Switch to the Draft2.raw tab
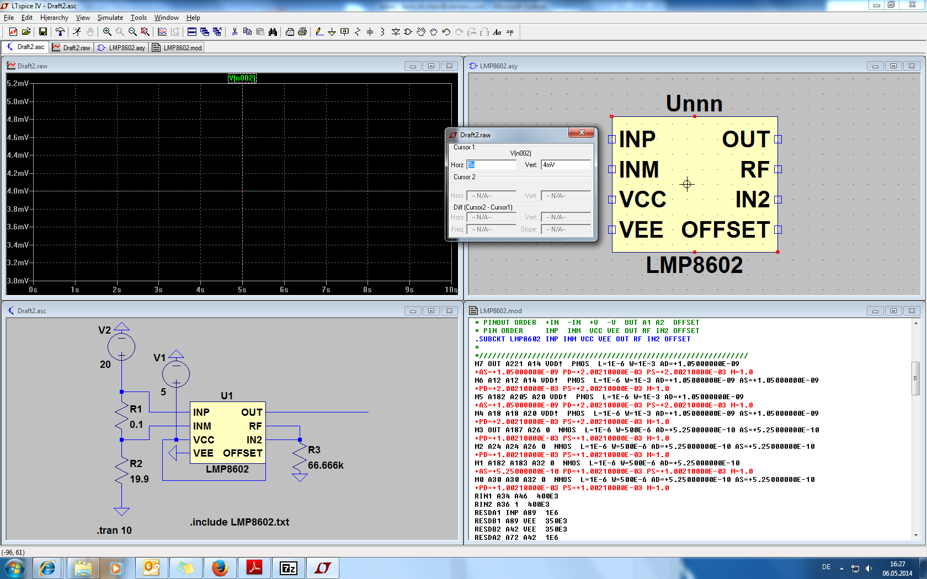 click(71, 47)
